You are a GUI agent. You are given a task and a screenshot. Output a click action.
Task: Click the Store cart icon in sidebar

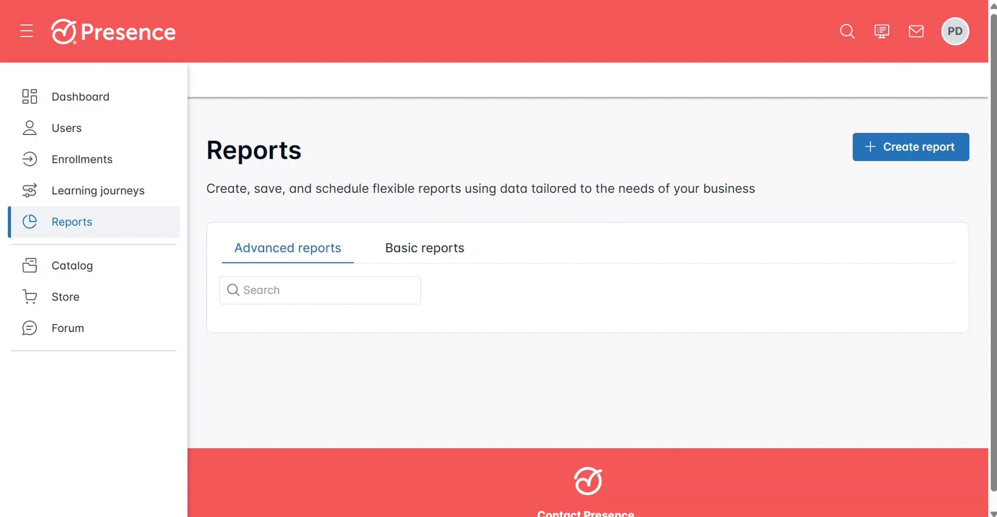29,297
